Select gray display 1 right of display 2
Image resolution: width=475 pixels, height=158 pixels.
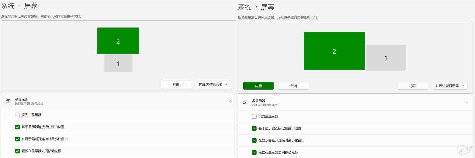point(386,58)
